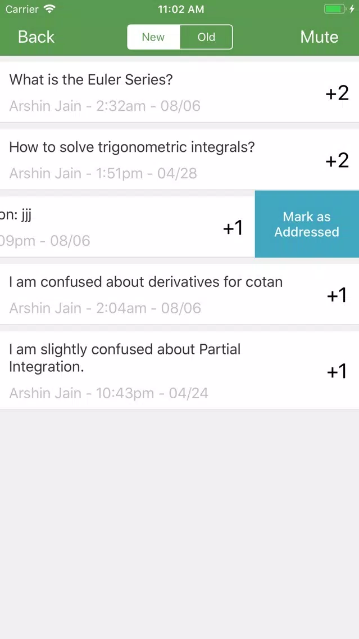Open the trigonometric integrals question
359x639 pixels.
(x=180, y=159)
